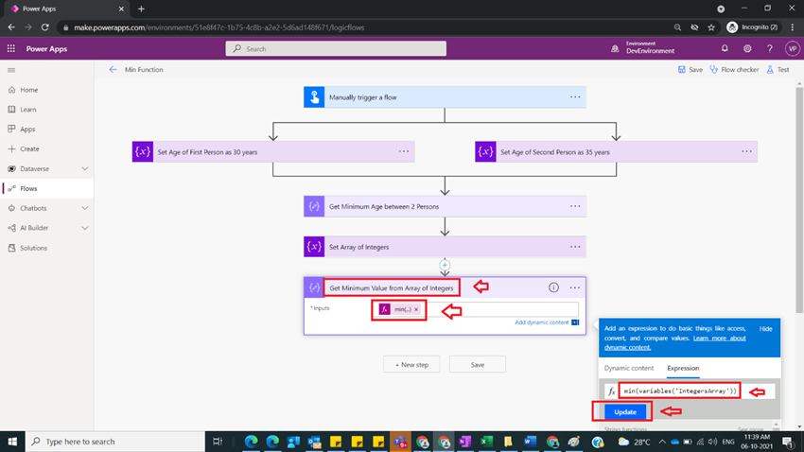Open the Power Apps waffle app launcher
The width and height of the screenshot is (804, 452).
point(10,48)
